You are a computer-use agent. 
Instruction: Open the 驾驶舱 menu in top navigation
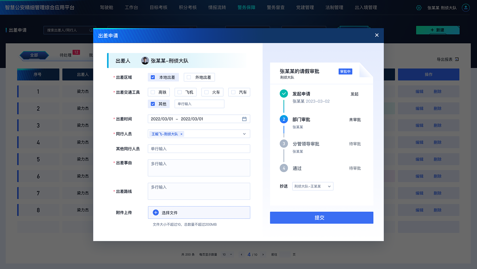pyautogui.click(x=107, y=8)
